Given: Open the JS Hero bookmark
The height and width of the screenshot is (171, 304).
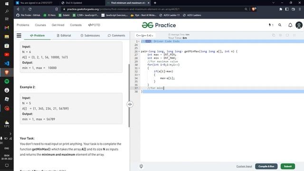Looking at the screenshot, I should (49, 15).
